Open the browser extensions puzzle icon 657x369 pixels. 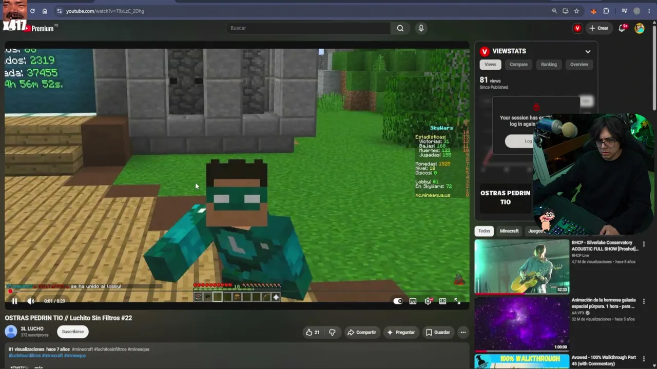[606, 11]
